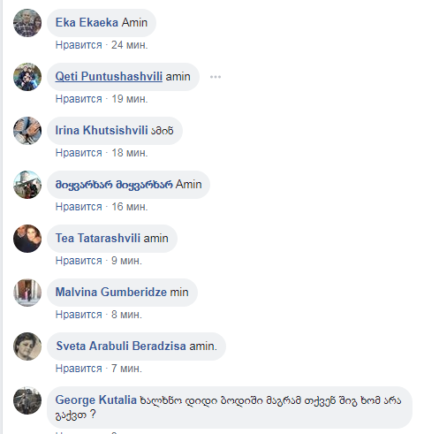Screen dimensions: 424x434
Task: Like Eka Ekaeka's comment via Нравится
Action: click(79, 45)
